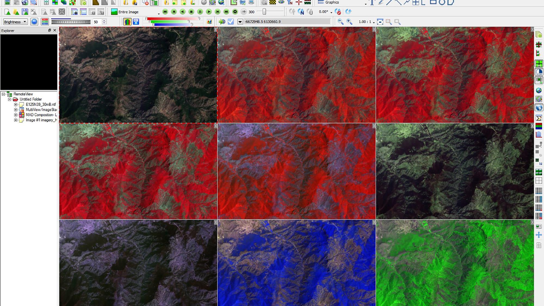
Task: Select the RGB band combination icon
Action: pyautogui.click(x=45, y=22)
